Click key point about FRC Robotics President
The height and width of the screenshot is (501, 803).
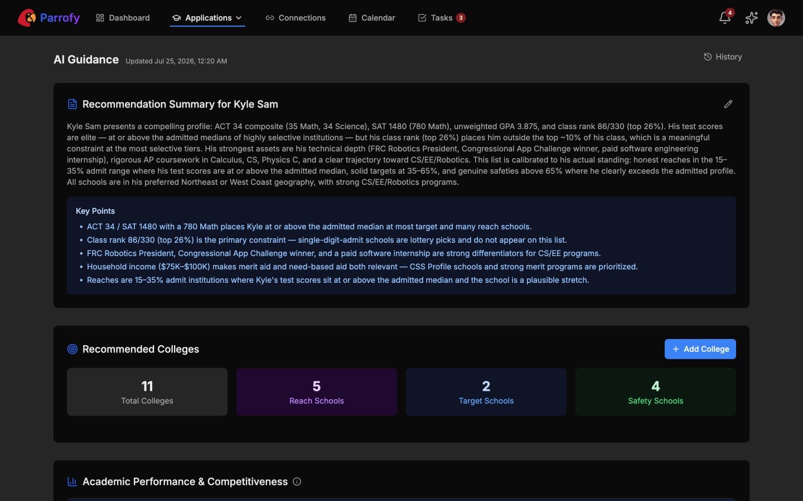click(x=344, y=253)
